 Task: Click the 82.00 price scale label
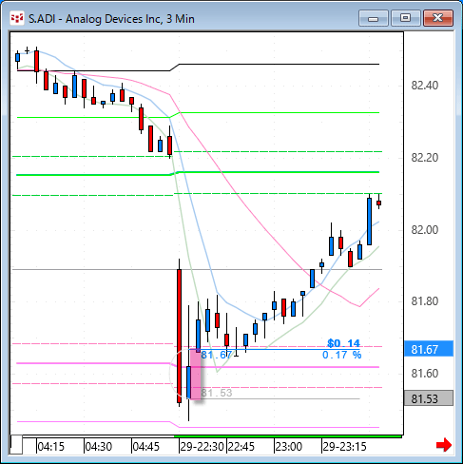pyautogui.click(x=425, y=229)
